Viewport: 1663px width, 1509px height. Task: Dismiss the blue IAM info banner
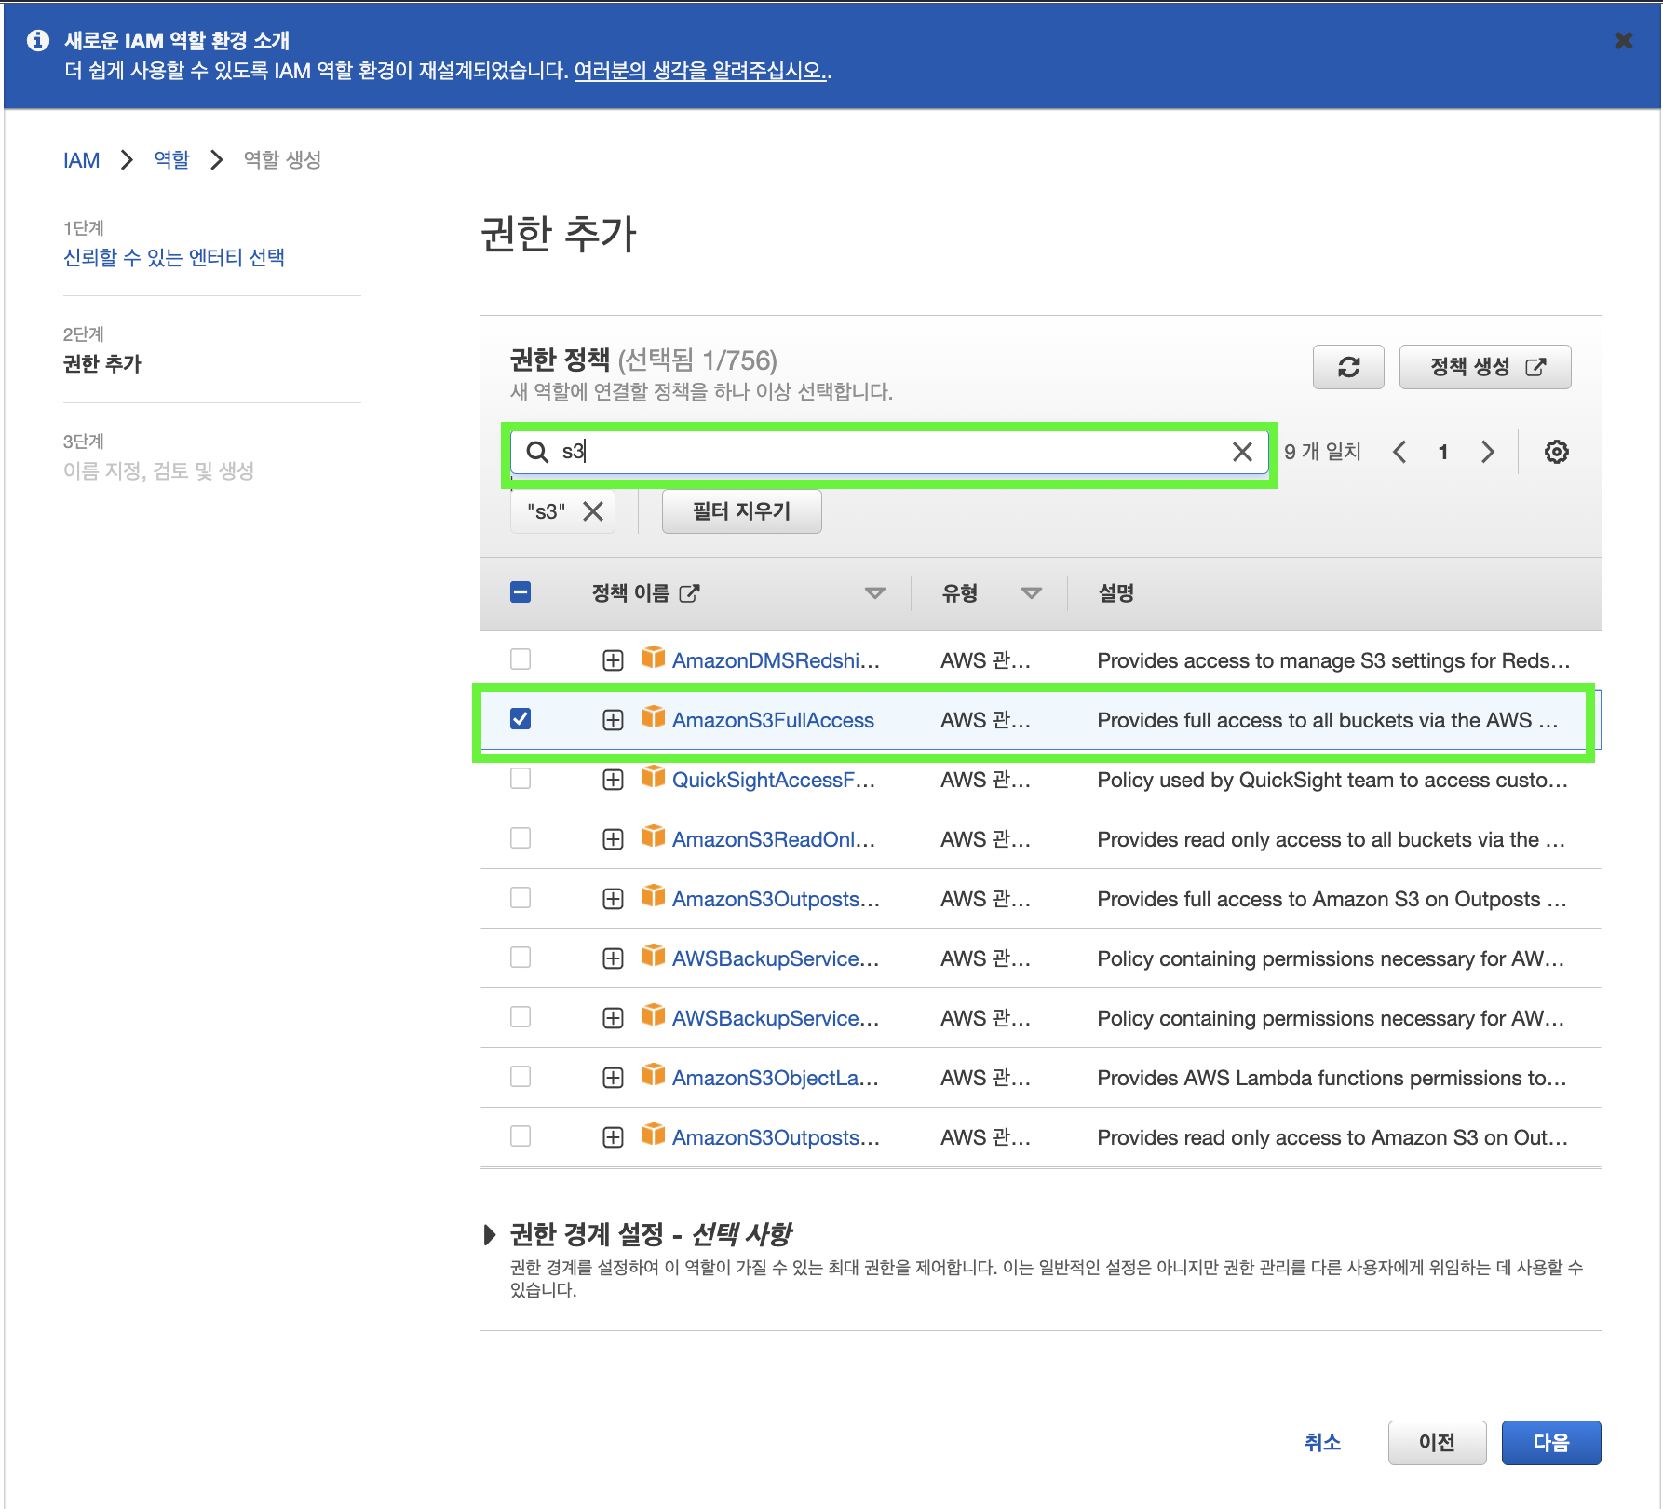1624,40
